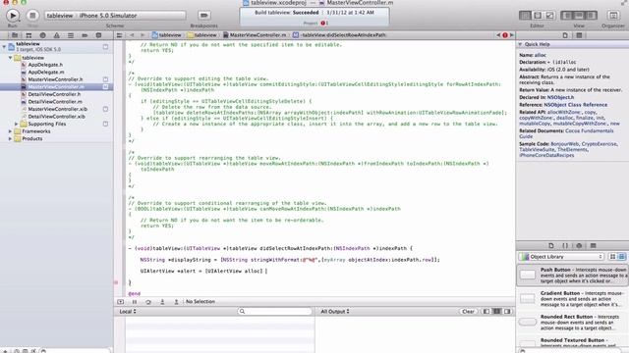Show the Quick Help inspector tab
629x353 pixels.
point(579,35)
